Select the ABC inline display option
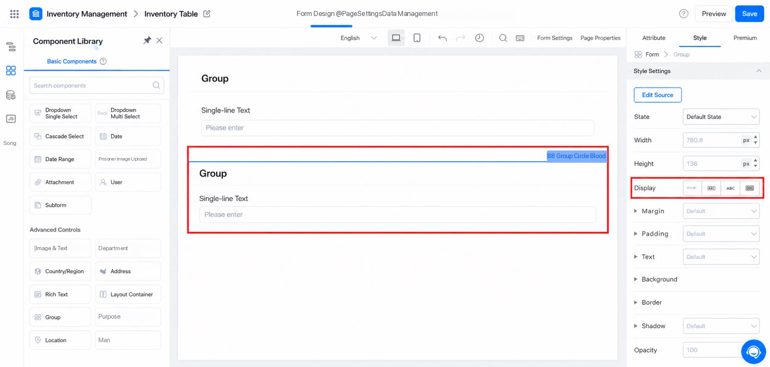 click(730, 188)
